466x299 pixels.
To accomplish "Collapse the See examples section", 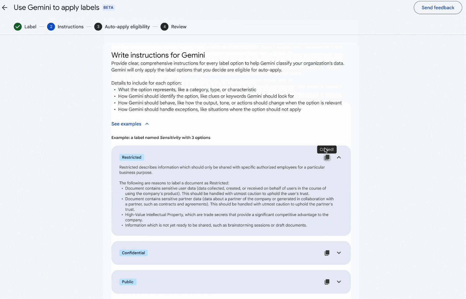I will [x=147, y=124].
